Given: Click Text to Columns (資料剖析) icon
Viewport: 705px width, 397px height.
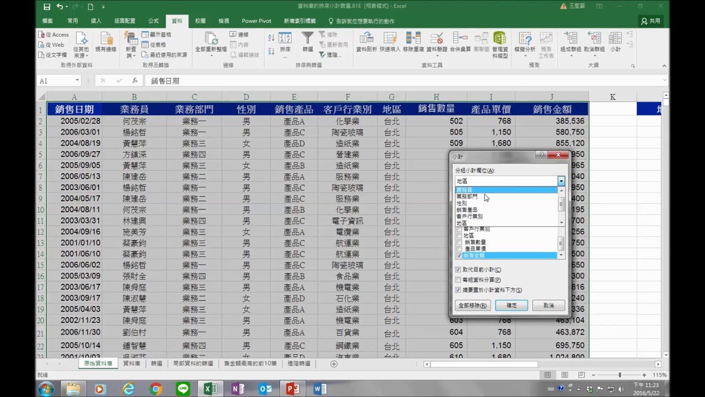Looking at the screenshot, I should click(x=366, y=38).
